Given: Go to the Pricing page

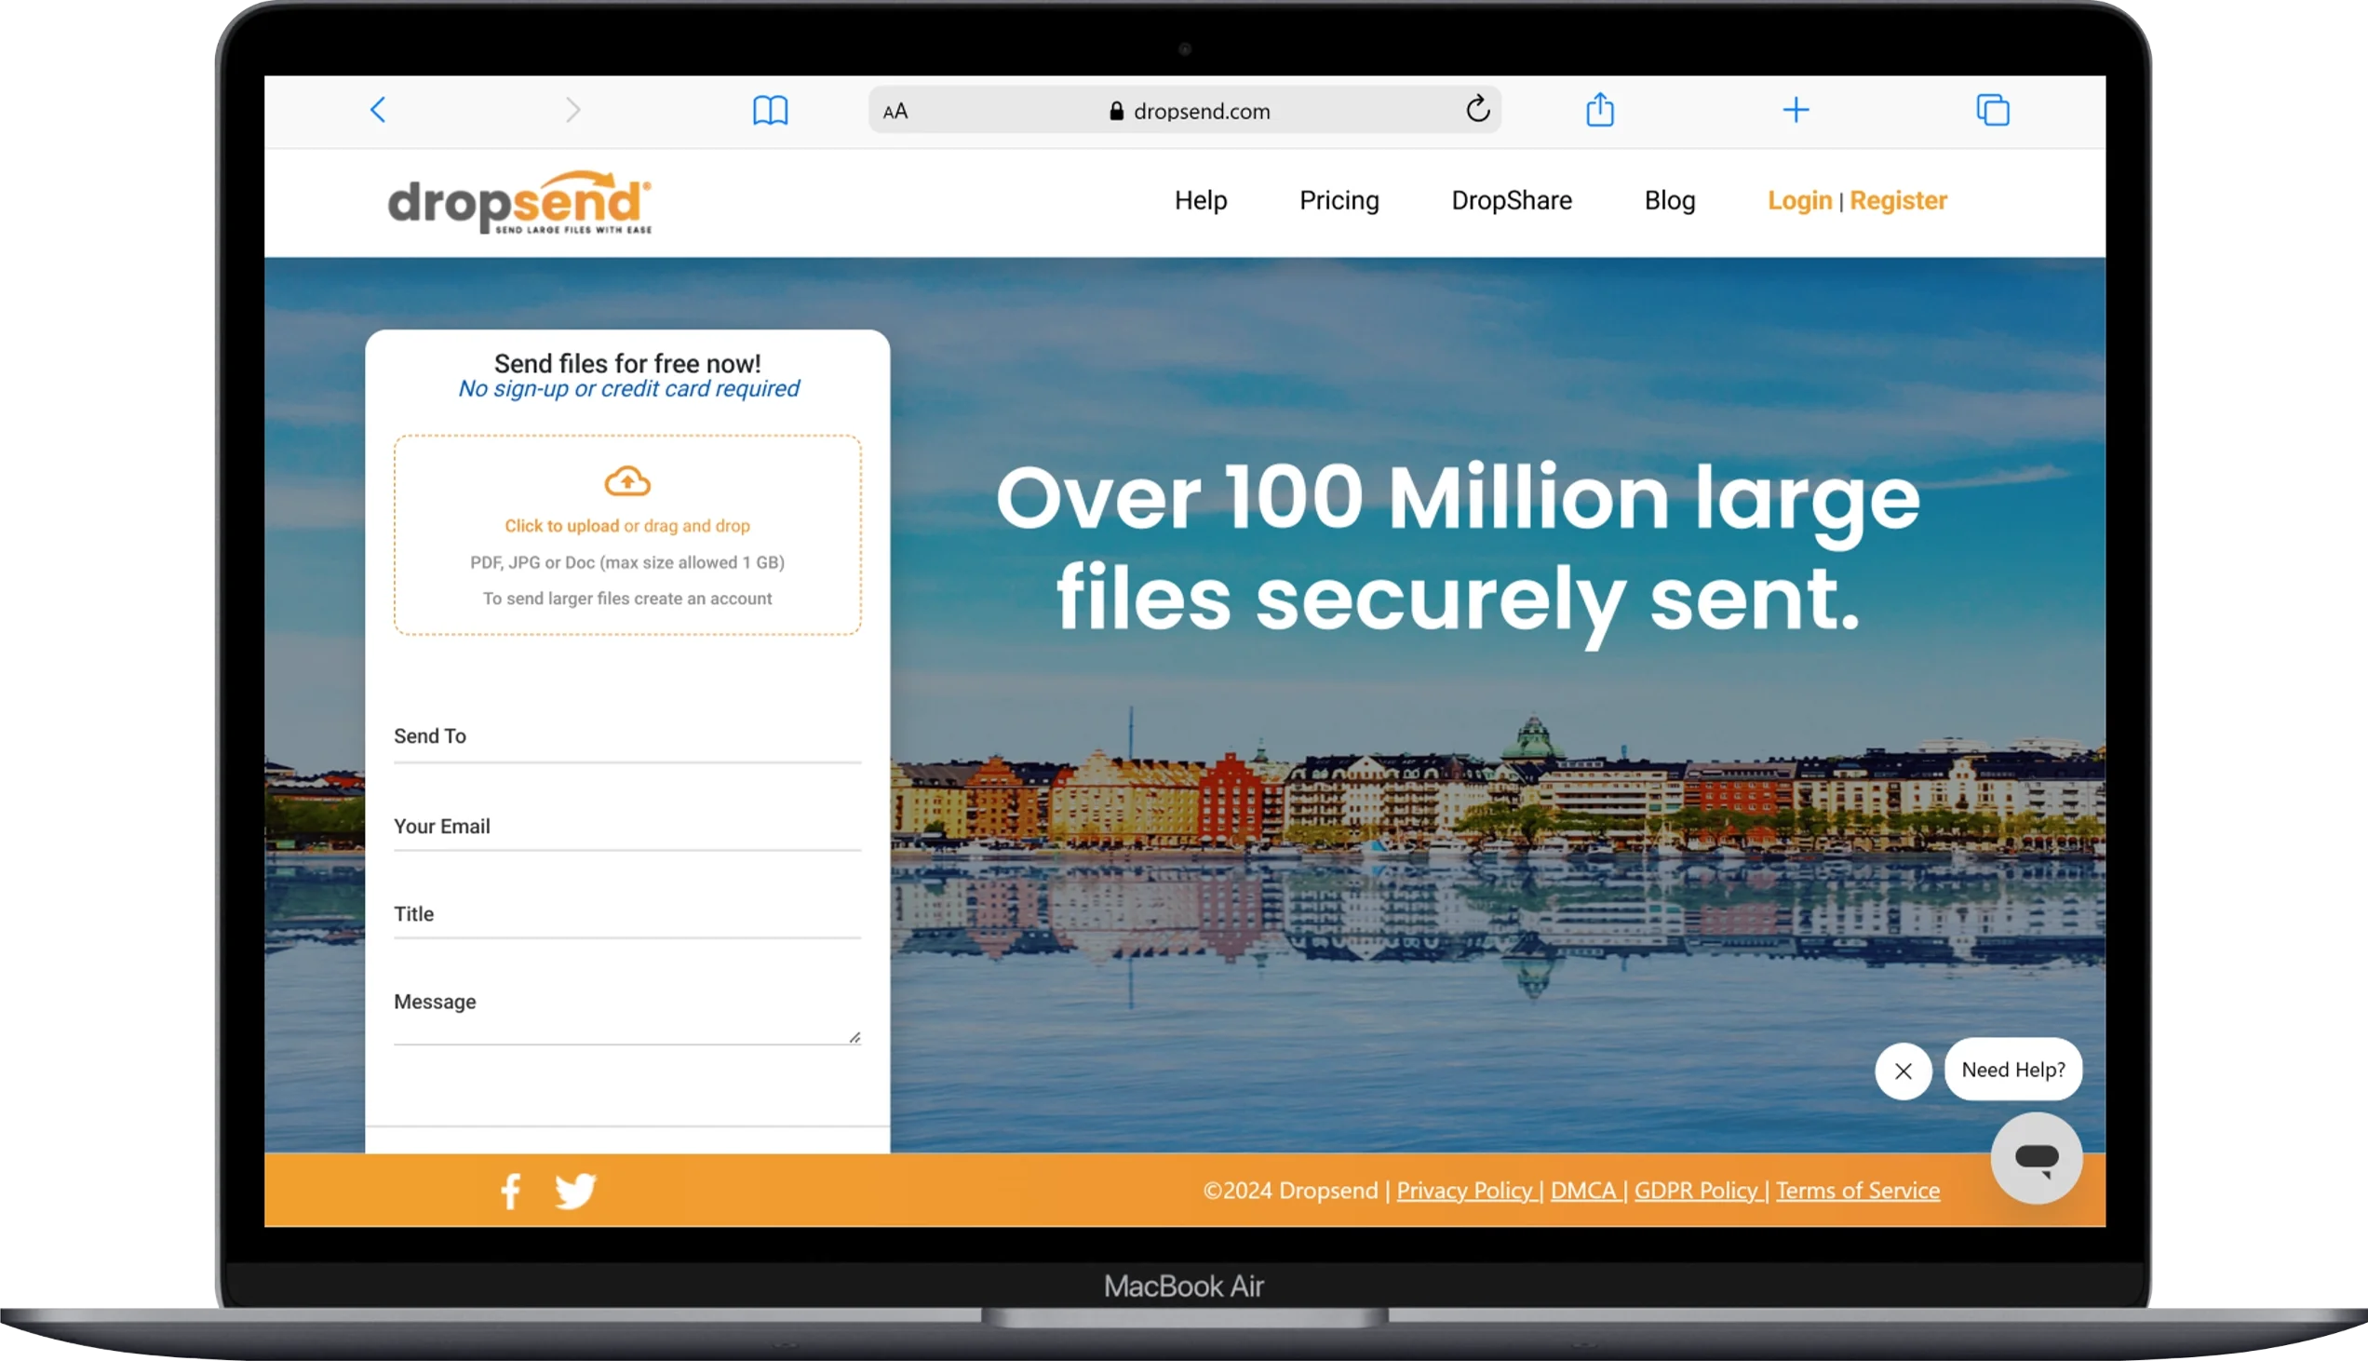Looking at the screenshot, I should tap(1339, 201).
